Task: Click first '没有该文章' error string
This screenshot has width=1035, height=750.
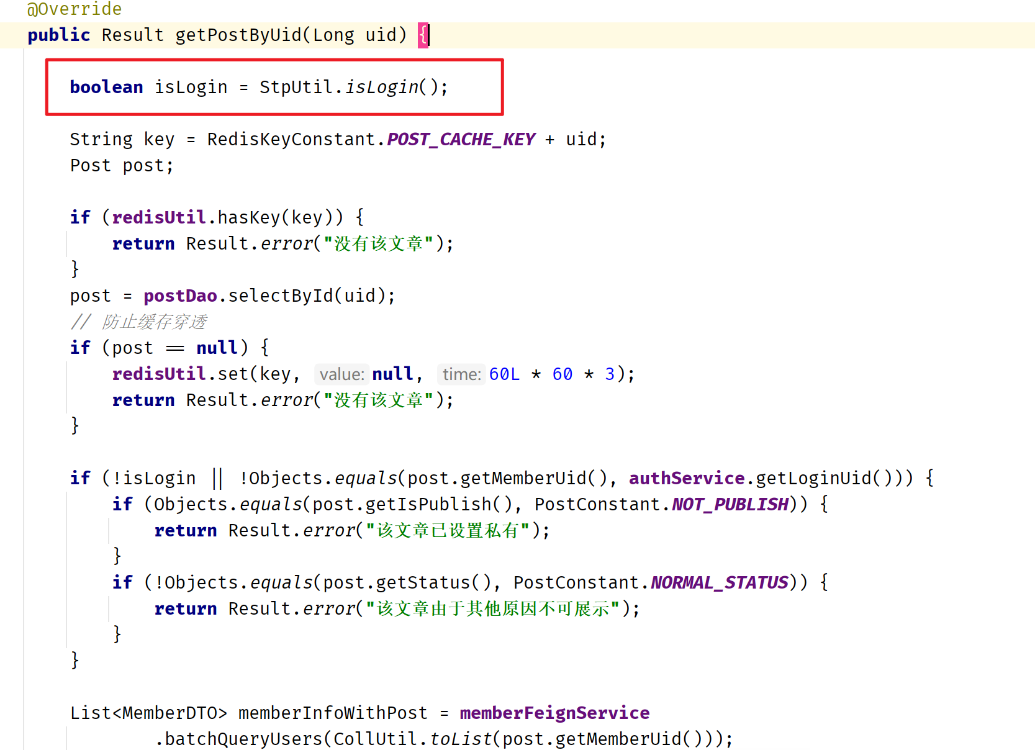Action: click(378, 243)
